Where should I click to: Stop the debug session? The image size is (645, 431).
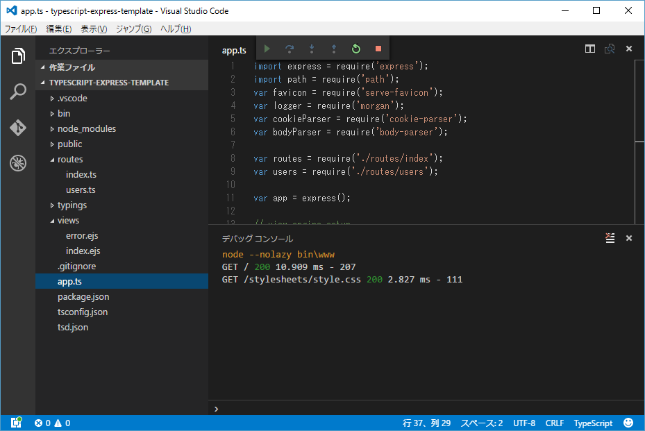(378, 49)
